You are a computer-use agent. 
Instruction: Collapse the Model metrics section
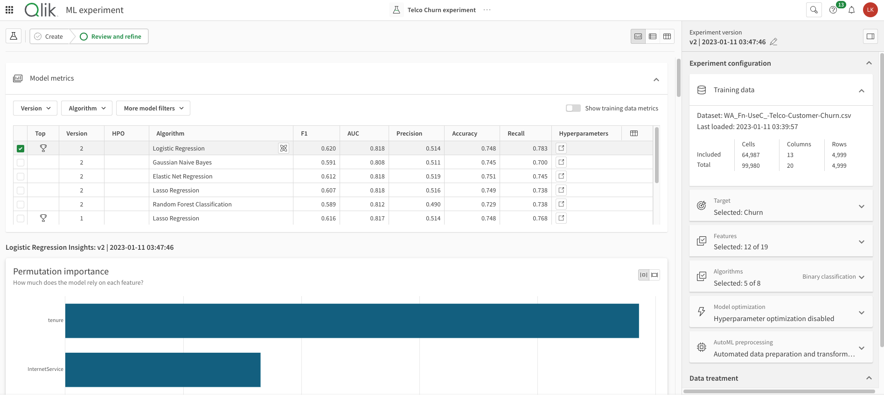click(x=656, y=80)
